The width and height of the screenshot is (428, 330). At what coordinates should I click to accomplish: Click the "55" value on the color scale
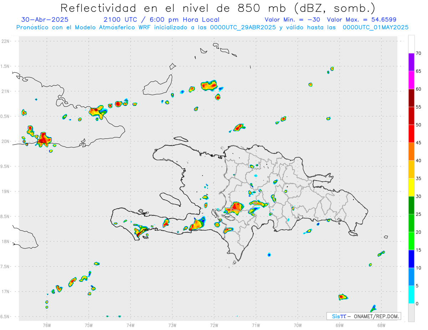[419, 107]
